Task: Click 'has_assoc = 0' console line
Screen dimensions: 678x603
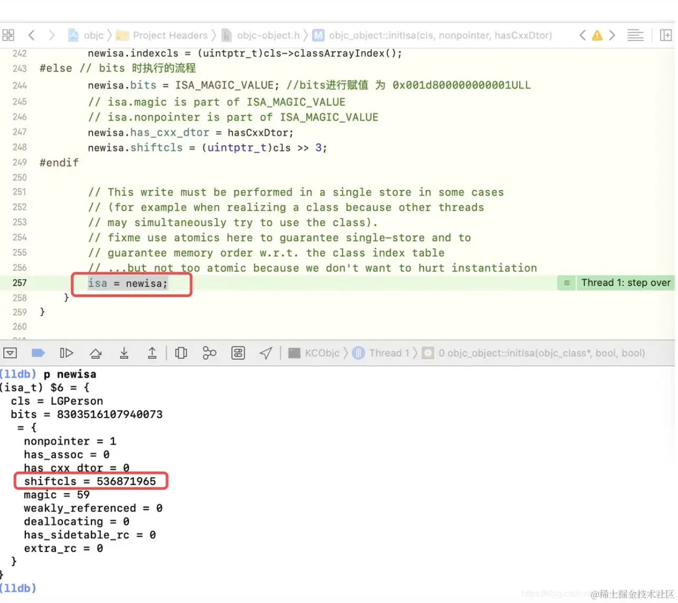Action: tap(67, 455)
